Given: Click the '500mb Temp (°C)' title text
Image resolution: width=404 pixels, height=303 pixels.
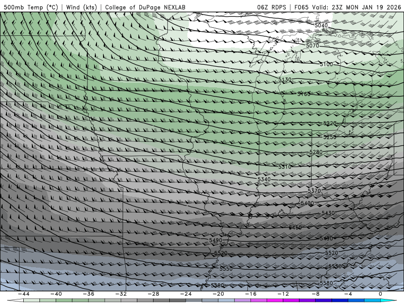Looking at the screenshot, I should coord(31,7).
